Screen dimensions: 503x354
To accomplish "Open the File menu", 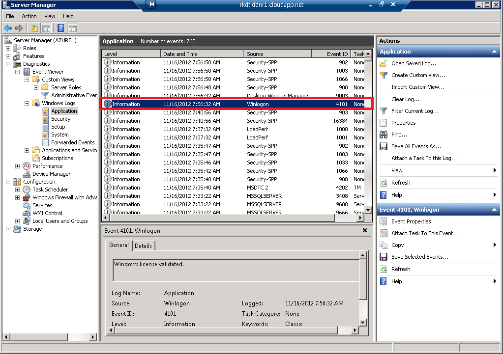I will 10,16.
